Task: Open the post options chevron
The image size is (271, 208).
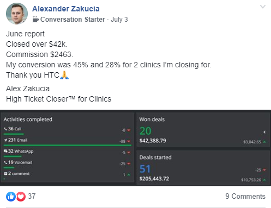Action: pyautogui.click(x=263, y=7)
